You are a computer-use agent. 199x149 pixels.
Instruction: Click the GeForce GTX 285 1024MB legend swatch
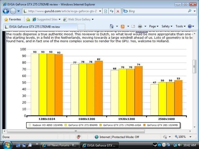pos(144,125)
